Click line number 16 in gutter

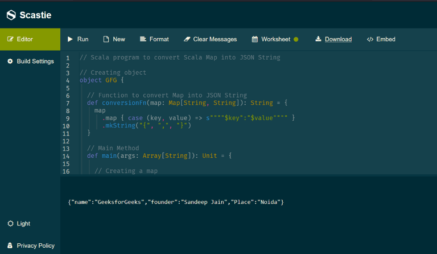click(66, 171)
